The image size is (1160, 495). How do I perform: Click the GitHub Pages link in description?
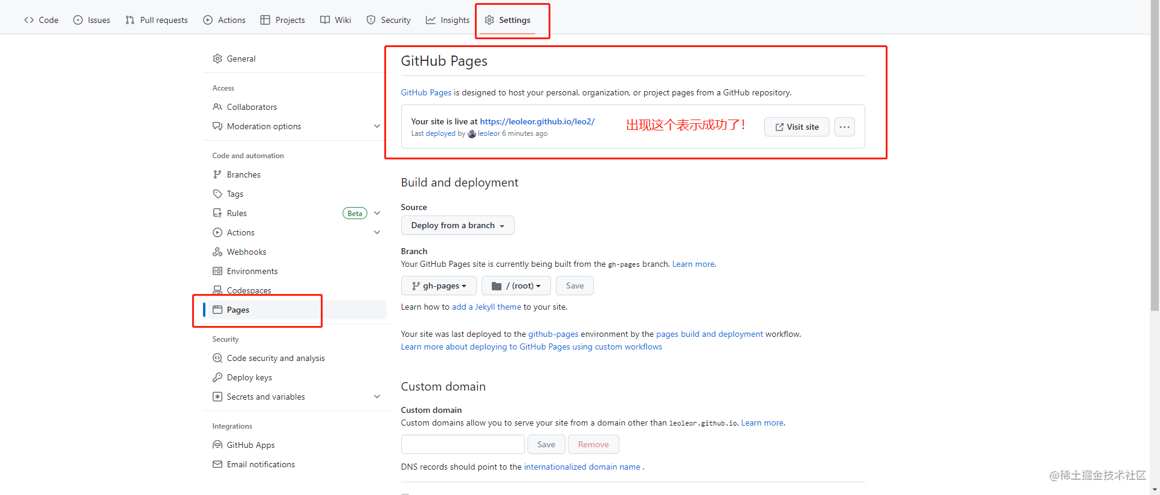(426, 92)
